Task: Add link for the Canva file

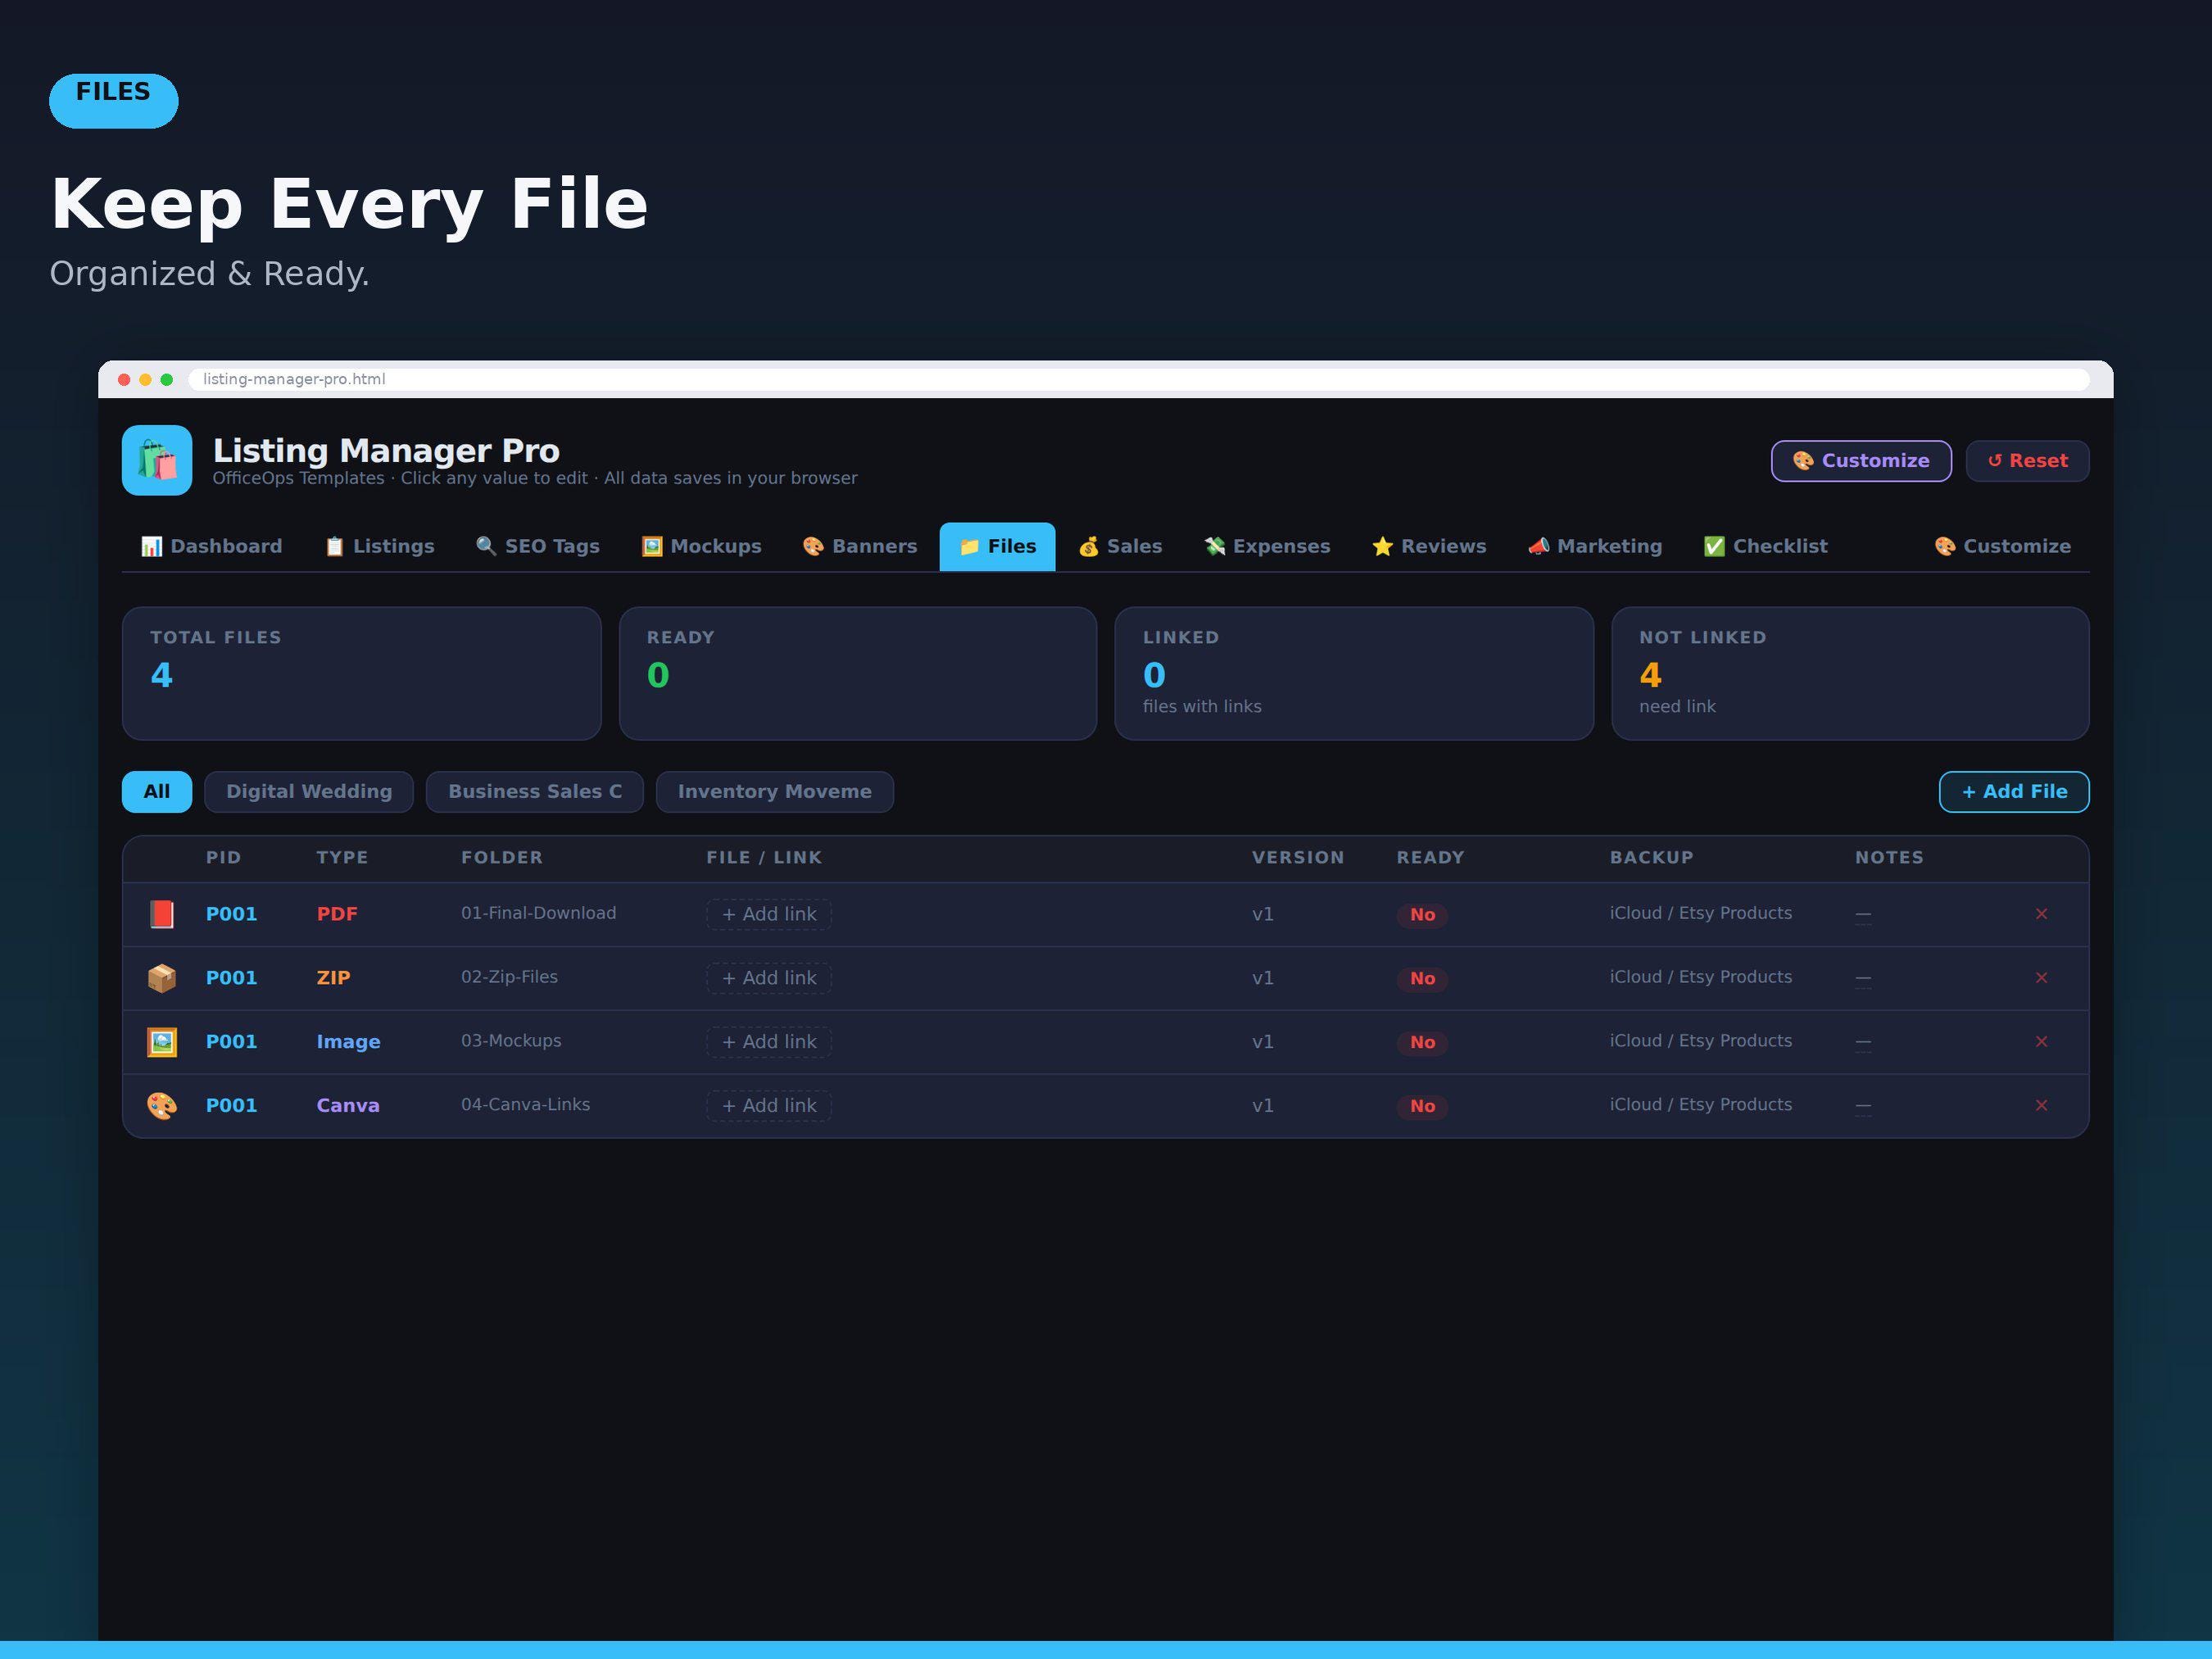Action: (769, 1106)
